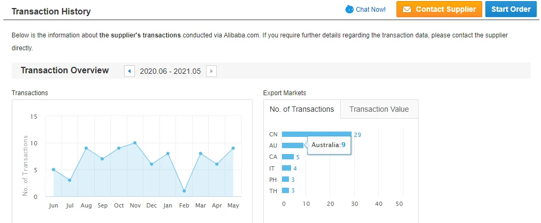The height and width of the screenshot is (223, 541).
Task: Click the CN export market bar
Action: pyautogui.click(x=316, y=134)
